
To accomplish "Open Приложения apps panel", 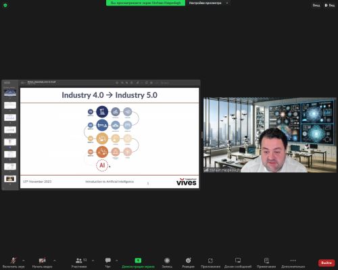I will [x=210, y=263].
